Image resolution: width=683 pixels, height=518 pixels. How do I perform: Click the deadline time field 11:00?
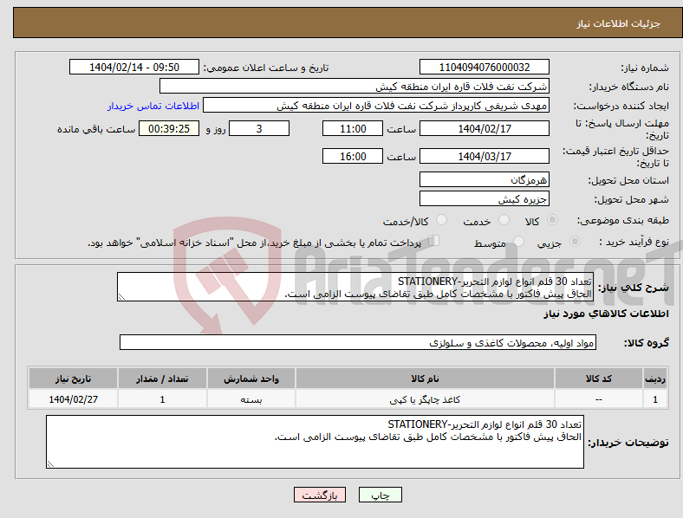coord(353,128)
